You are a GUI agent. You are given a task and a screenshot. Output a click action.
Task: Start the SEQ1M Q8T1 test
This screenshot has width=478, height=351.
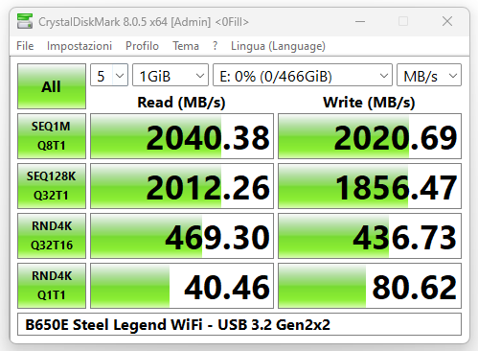click(x=52, y=136)
